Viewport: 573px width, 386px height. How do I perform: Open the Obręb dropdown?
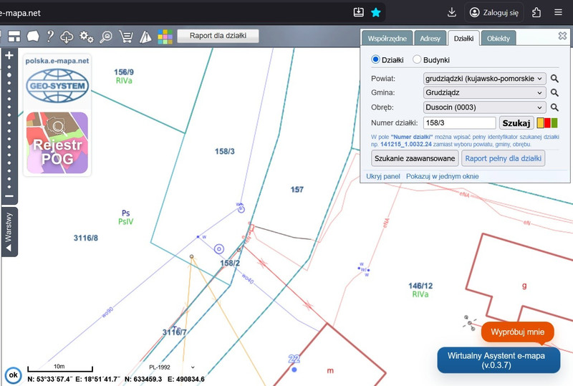pyautogui.click(x=484, y=107)
